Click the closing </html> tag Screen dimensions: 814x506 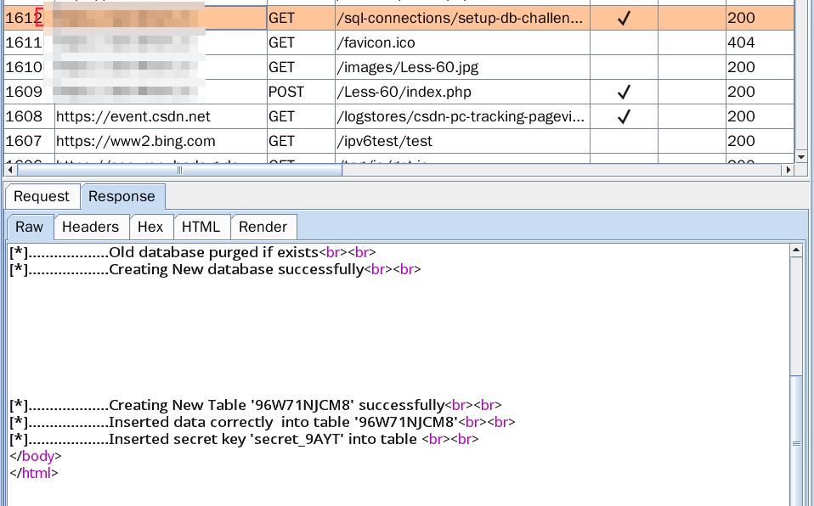tap(34, 473)
